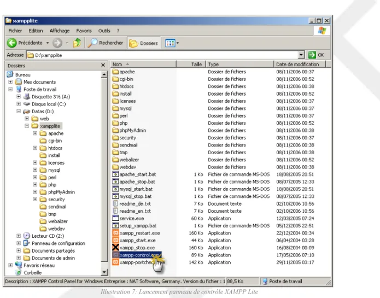Select the service.exe application icon
The image size is (380, 298).
coord(115,218)
